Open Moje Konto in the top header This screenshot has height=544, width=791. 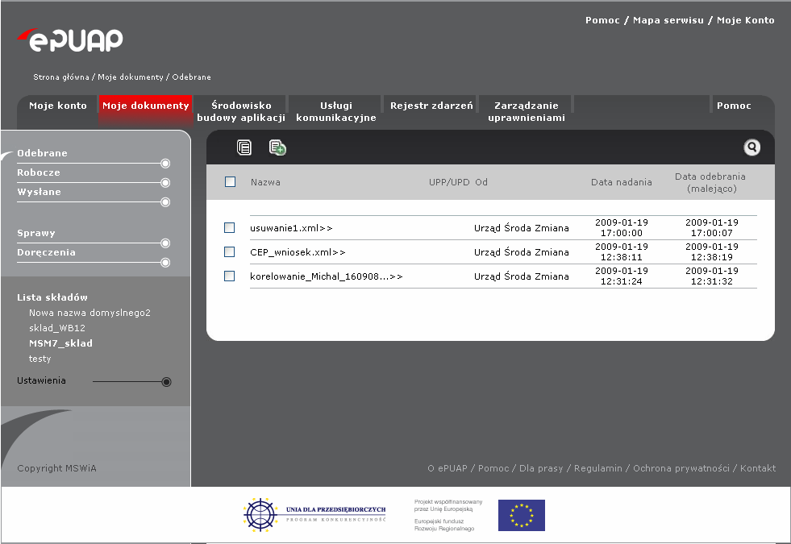click(x=746, y=20)
